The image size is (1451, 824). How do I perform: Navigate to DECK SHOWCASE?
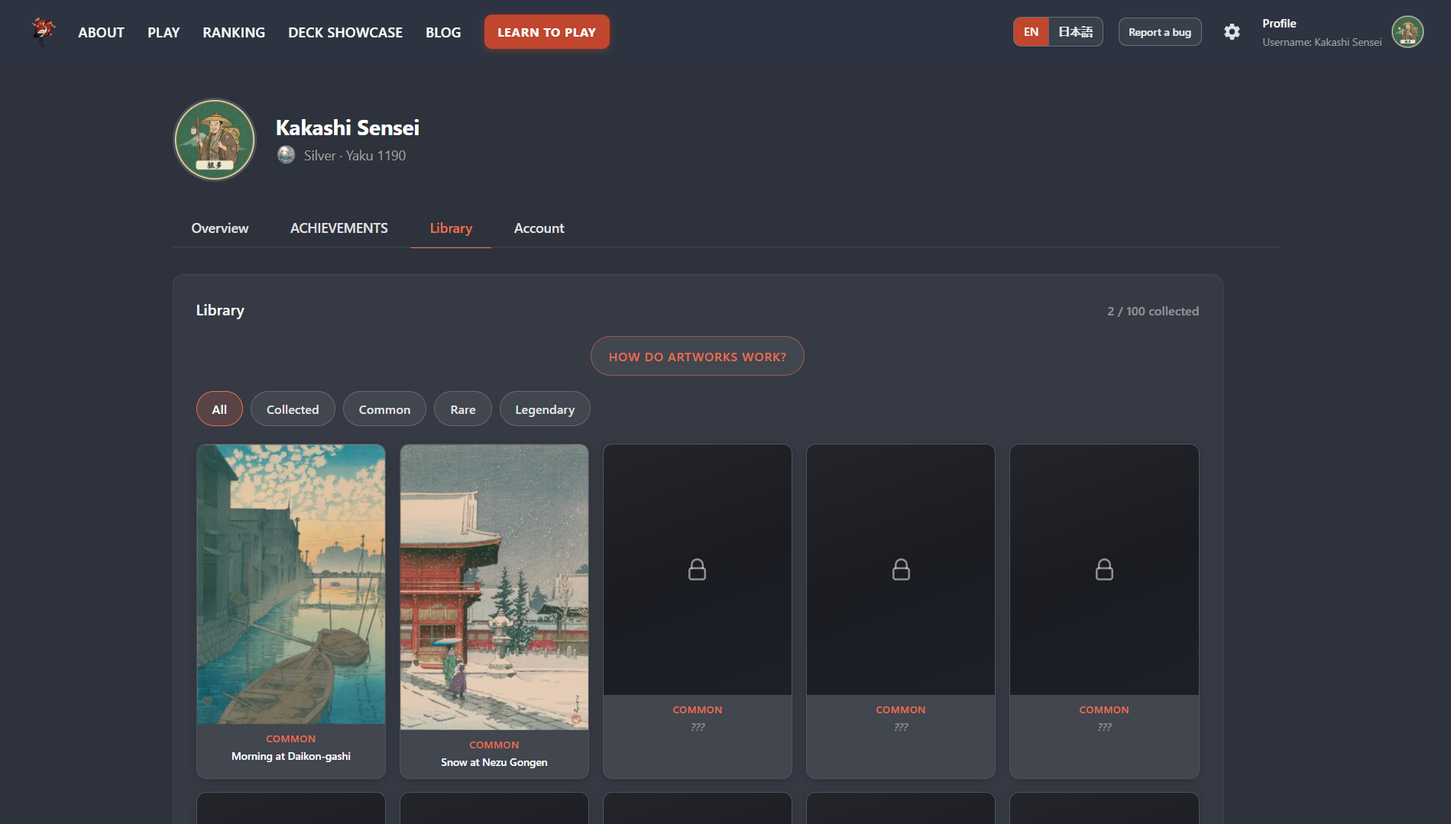tap(345, 32)
